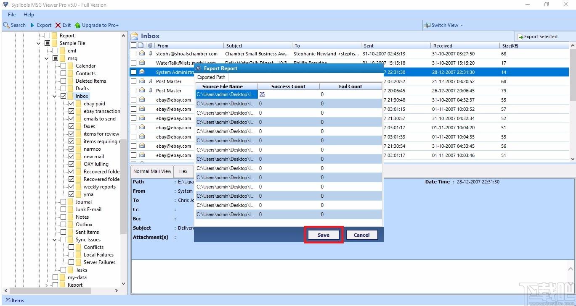Click the Tasks folder icon
The width and height of the screenshot is (576, 306).
point(70,270)
